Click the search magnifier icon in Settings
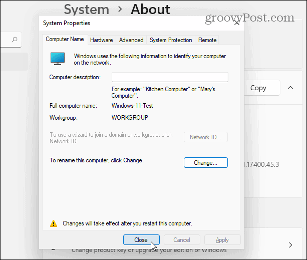The width and height of the screenshot is (307, 260). [x=15, y=40]
